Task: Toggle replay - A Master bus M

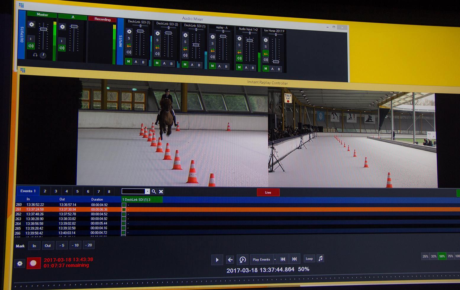Action: (212, 66)
